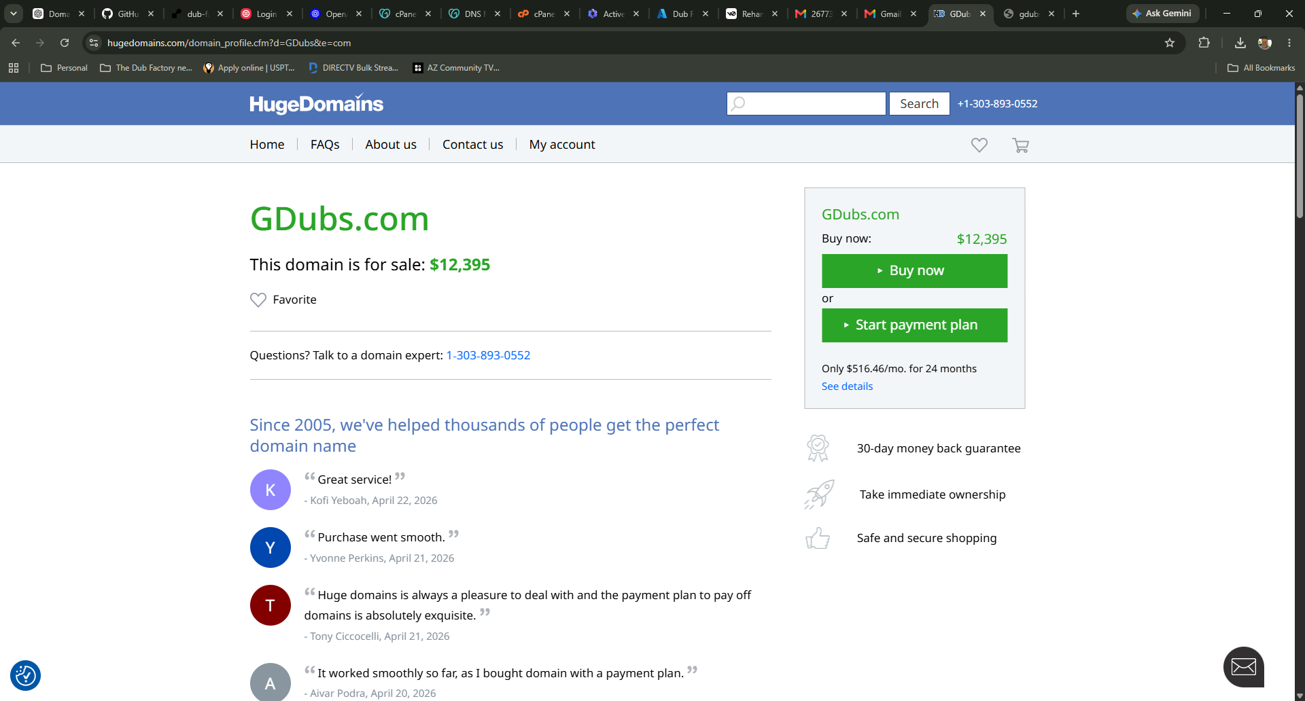Open the cookie consent preferences icon
Screen dimensions: 1305x701
pyautogui.click(x=26, y=675)
